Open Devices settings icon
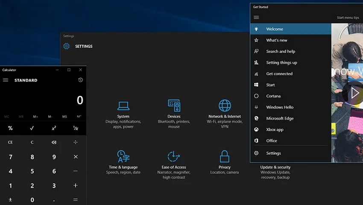 pyautogui.click(x=174, y=105)
